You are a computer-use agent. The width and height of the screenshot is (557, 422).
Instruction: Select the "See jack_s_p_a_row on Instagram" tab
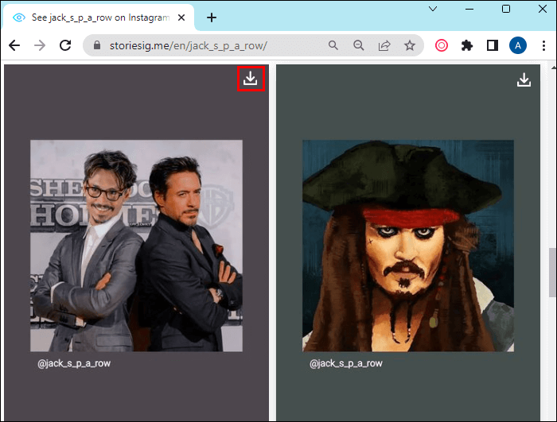[x=99, y=17]
